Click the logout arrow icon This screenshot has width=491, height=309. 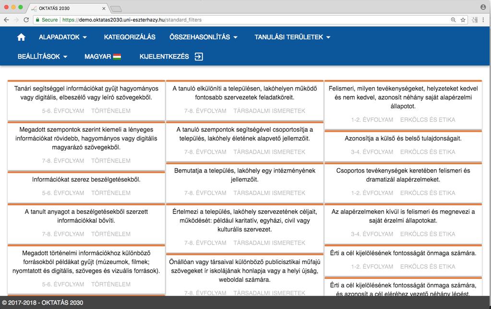click(199, 57)
